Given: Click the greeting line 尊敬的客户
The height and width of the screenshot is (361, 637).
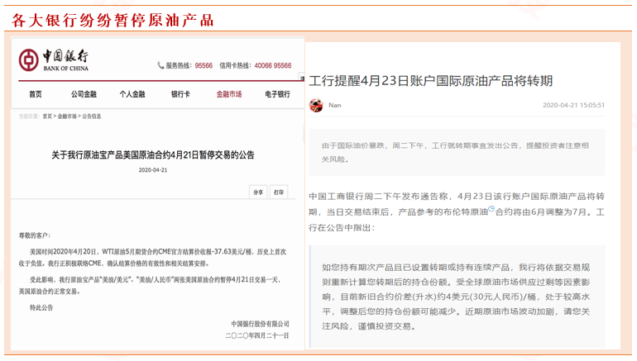Looking at the screenshot, I should [x=35, y=235].
